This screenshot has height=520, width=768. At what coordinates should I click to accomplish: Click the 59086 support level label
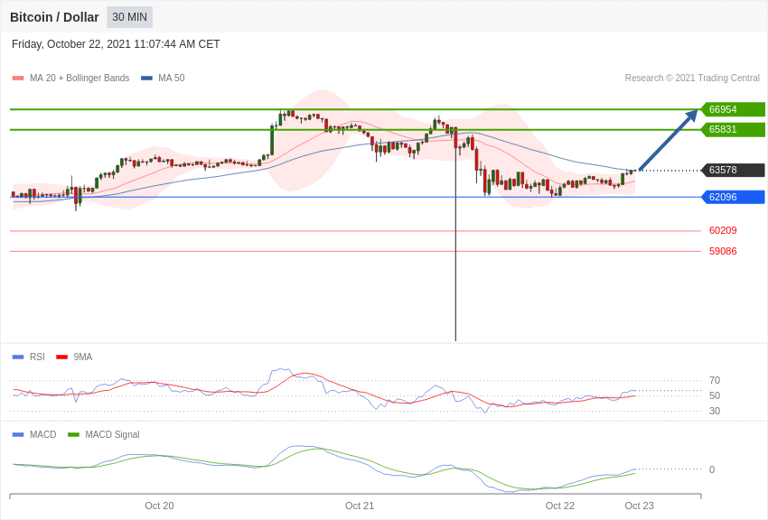click(x=723, y=251)
